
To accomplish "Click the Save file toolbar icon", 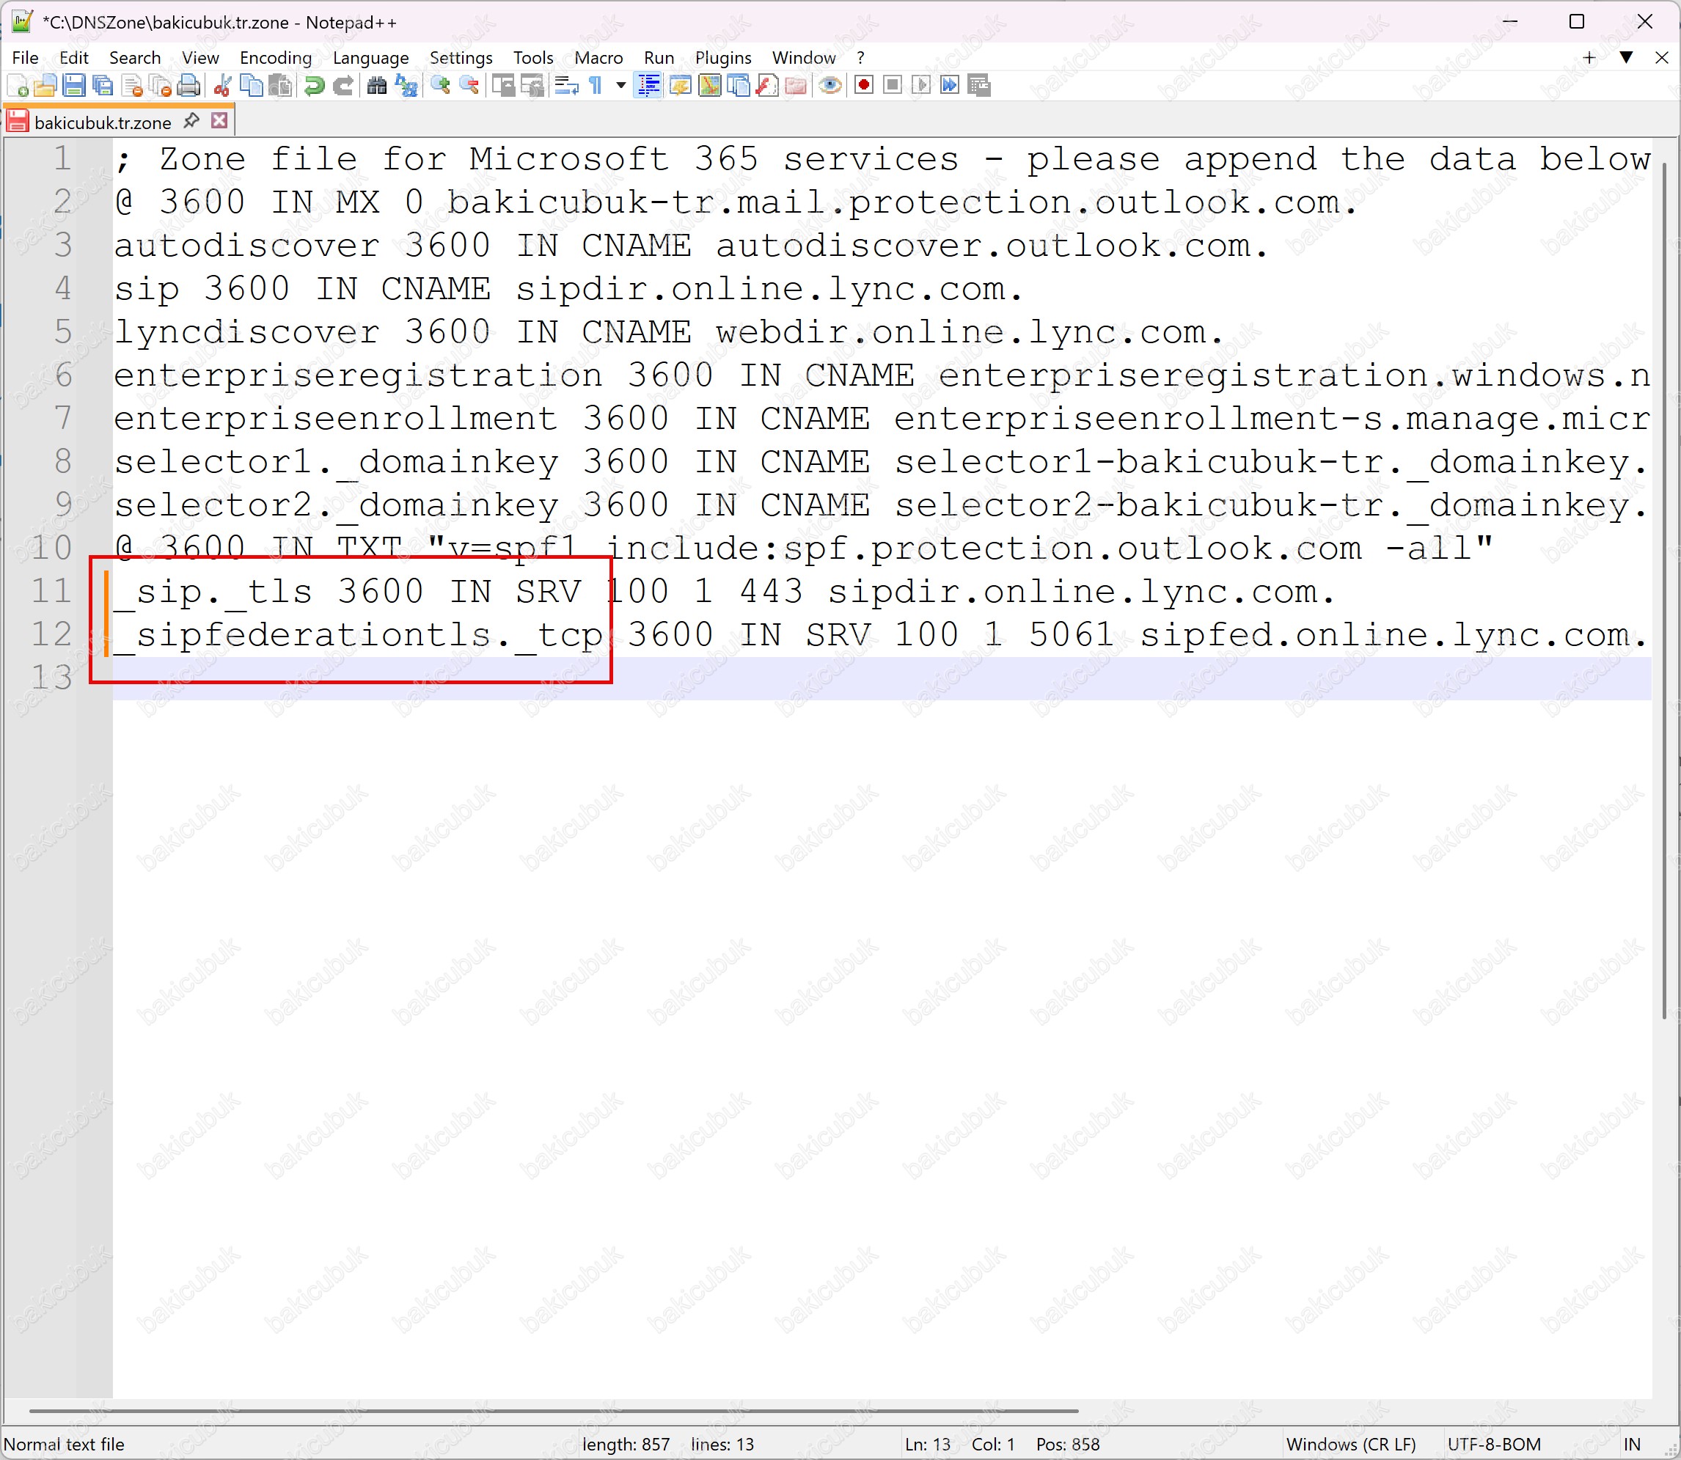I will click(74, 86).
